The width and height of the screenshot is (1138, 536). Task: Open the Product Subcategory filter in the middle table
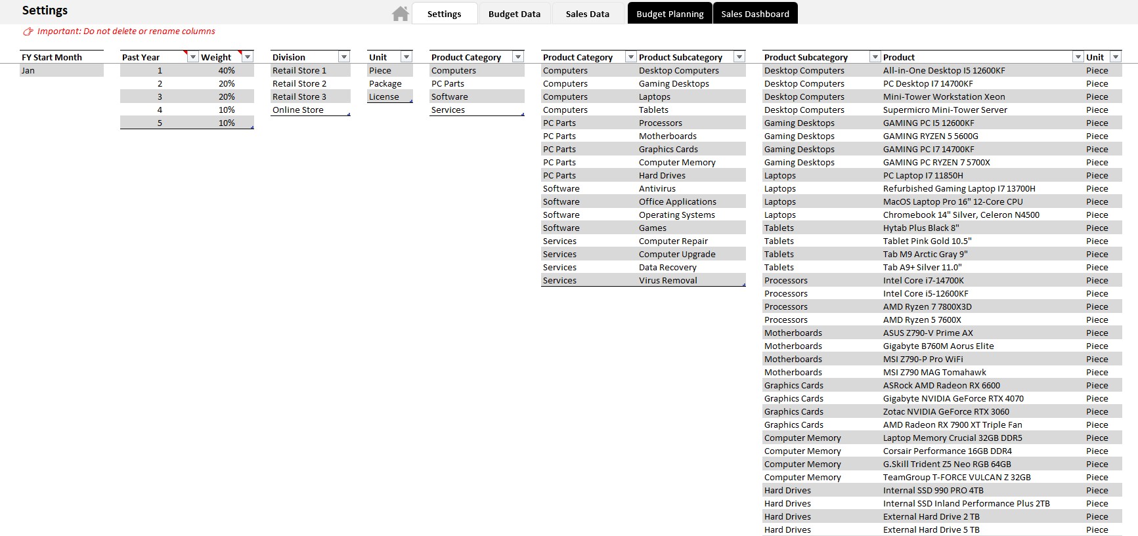pyautogui.click(x=739, y=57)
